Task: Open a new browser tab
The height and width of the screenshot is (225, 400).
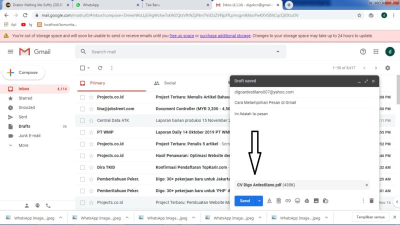Action: tap(289, 5)
